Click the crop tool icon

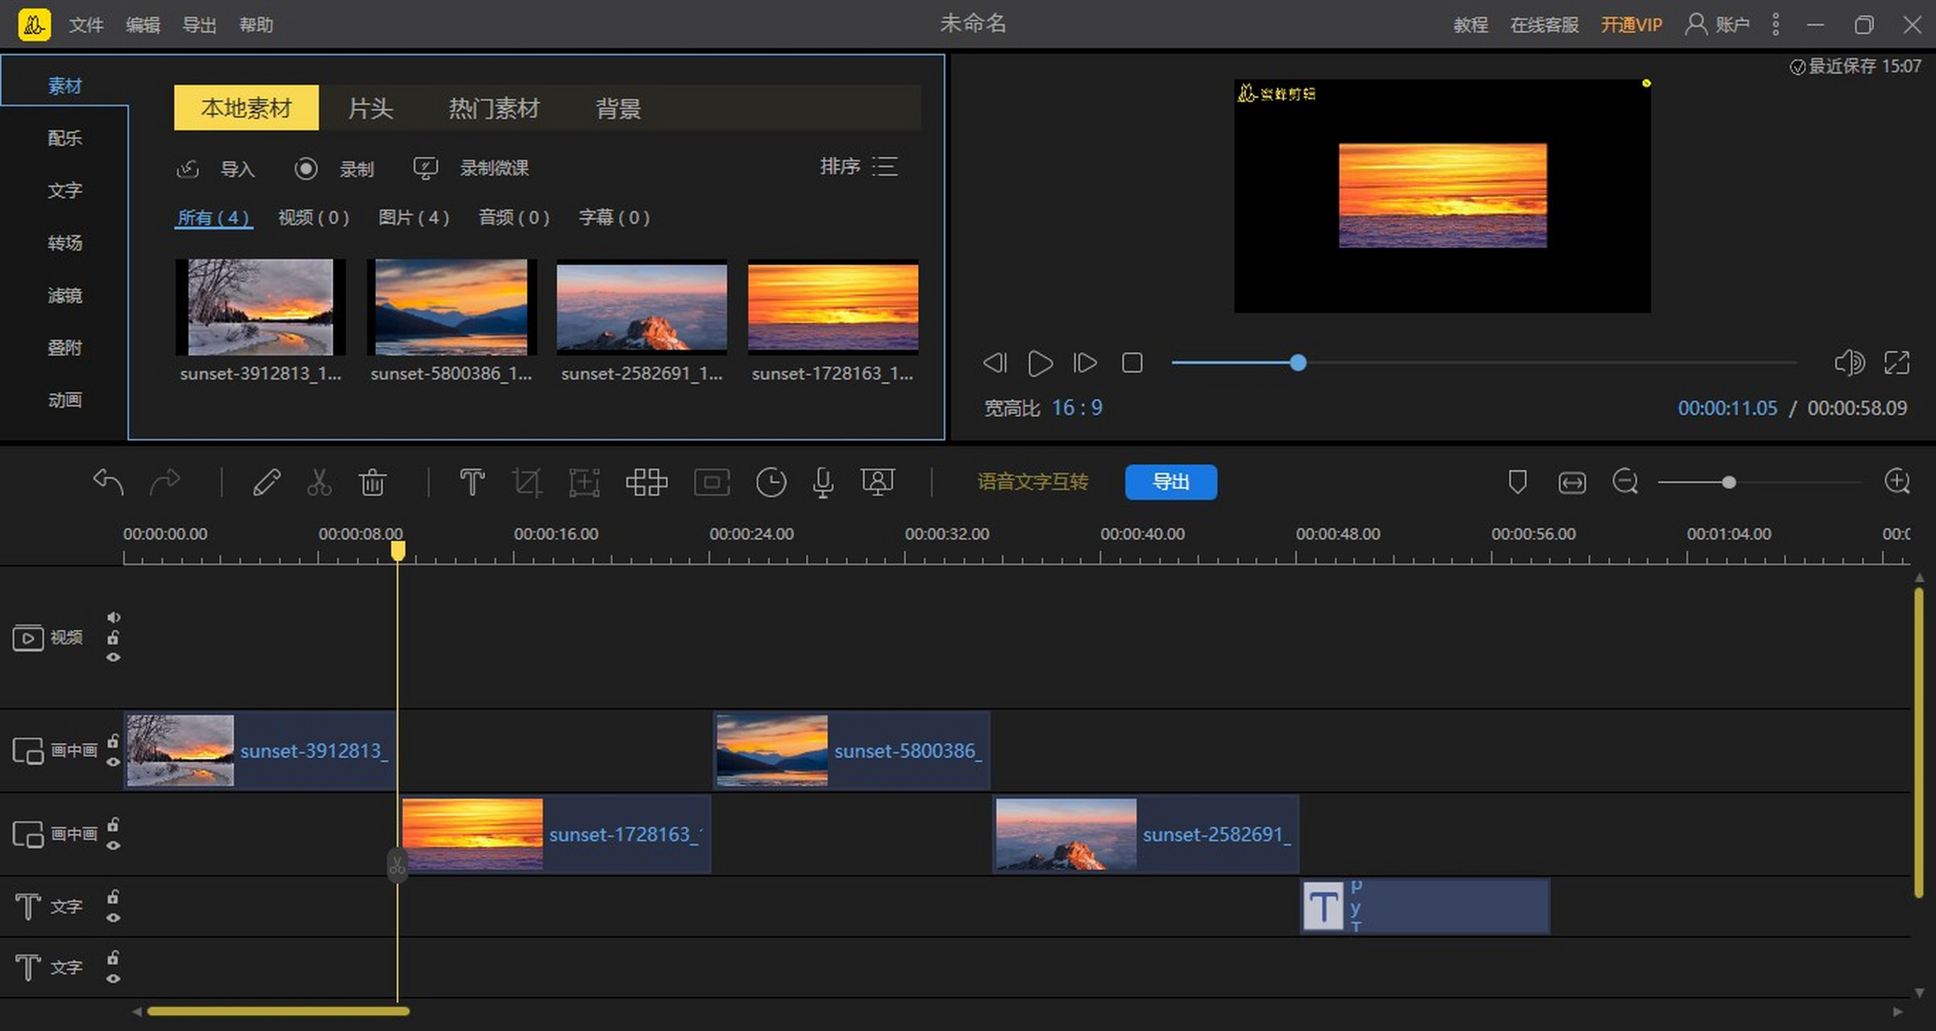point(527,482)
